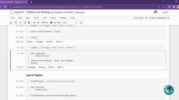Open the Help menu
Screen dimensions: 179x100
(x=72, y=18)
